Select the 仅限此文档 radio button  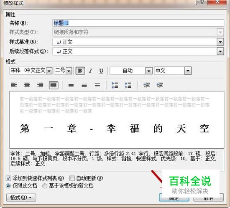(8, 186)
